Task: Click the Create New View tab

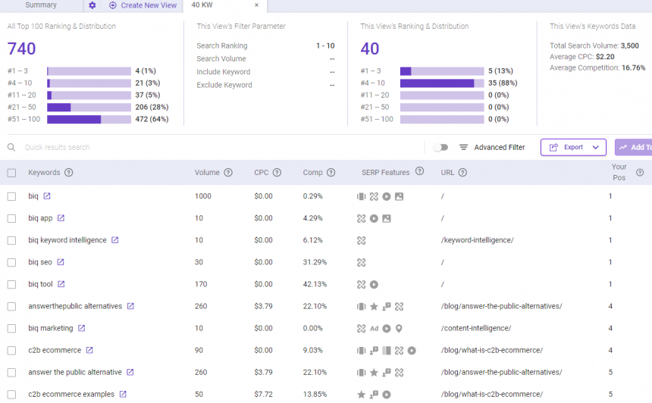Action: pyautogui.click(x=143, y=5)
